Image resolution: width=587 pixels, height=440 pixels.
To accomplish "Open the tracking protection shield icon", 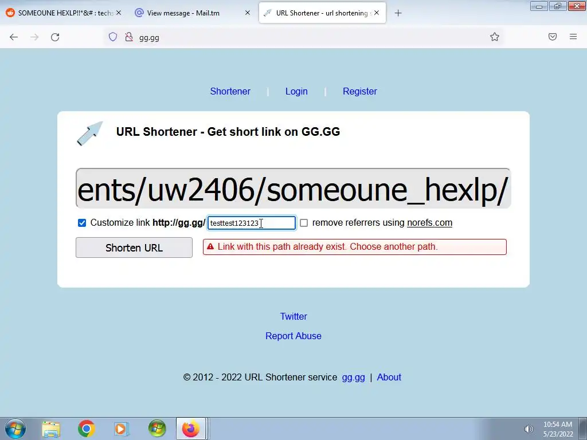I will point(113,37).
